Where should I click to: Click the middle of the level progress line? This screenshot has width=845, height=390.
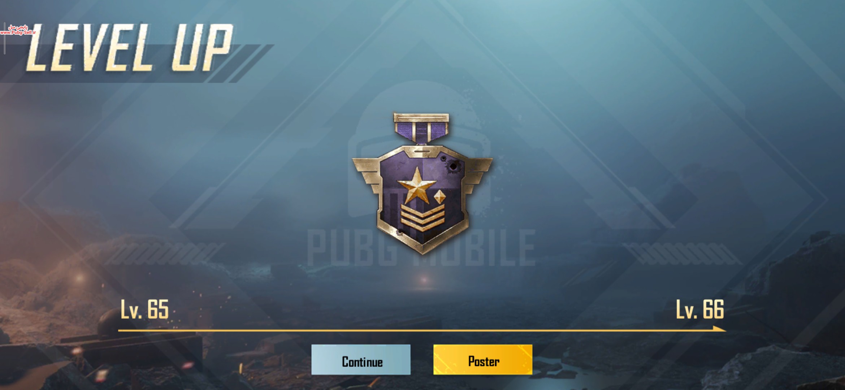pyautogui.click(x=422, y=330)
